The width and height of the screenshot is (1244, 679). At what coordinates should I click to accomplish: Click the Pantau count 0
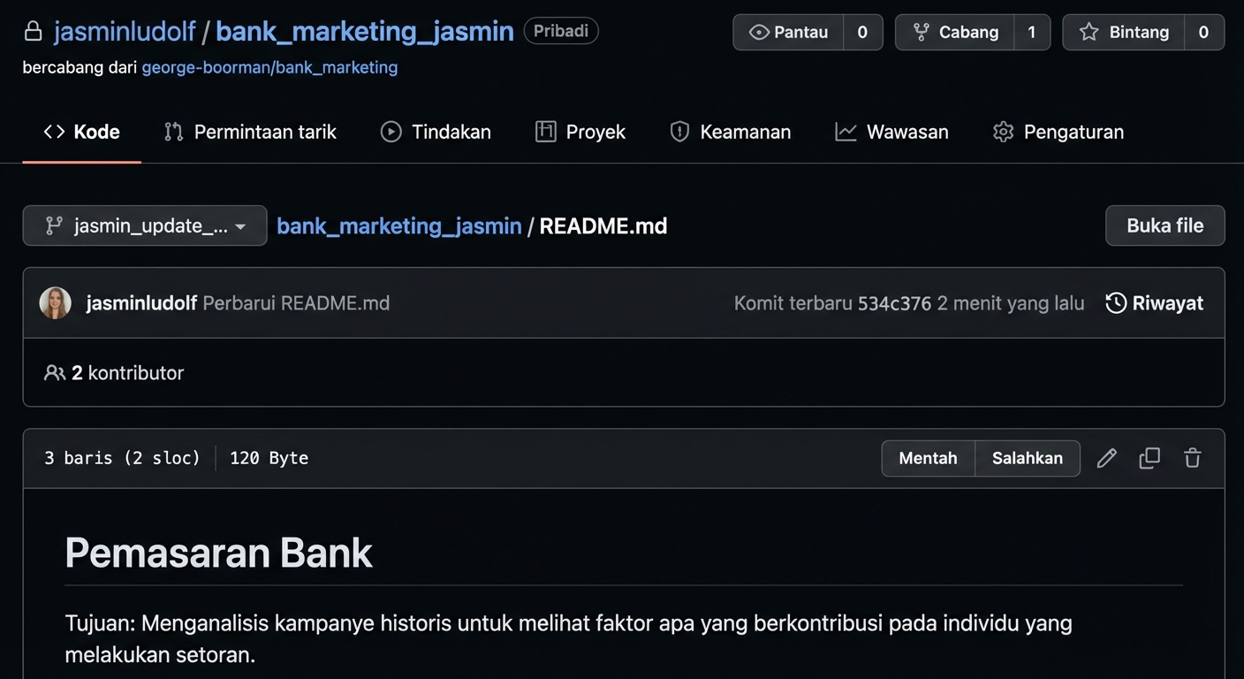862,32
